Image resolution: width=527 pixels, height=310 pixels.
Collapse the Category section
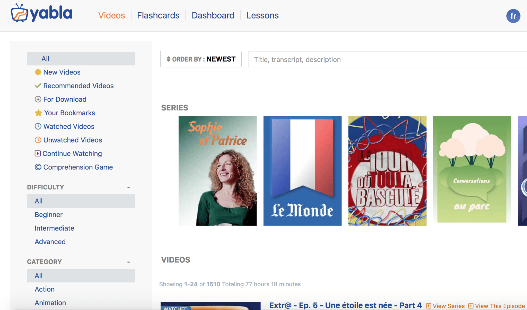point(128,262)
